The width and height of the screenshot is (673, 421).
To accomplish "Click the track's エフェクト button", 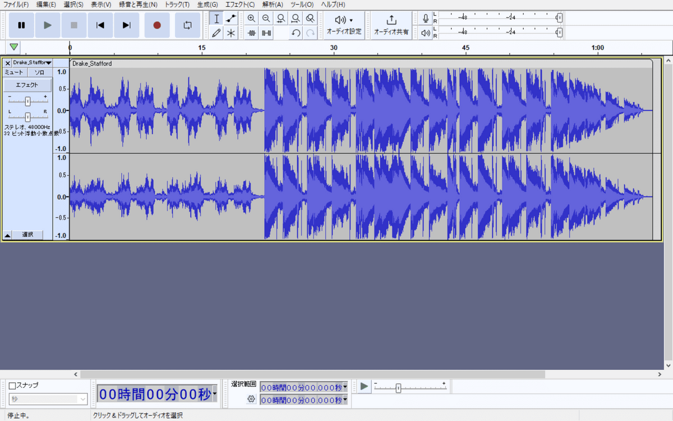I will click(27, 85).
